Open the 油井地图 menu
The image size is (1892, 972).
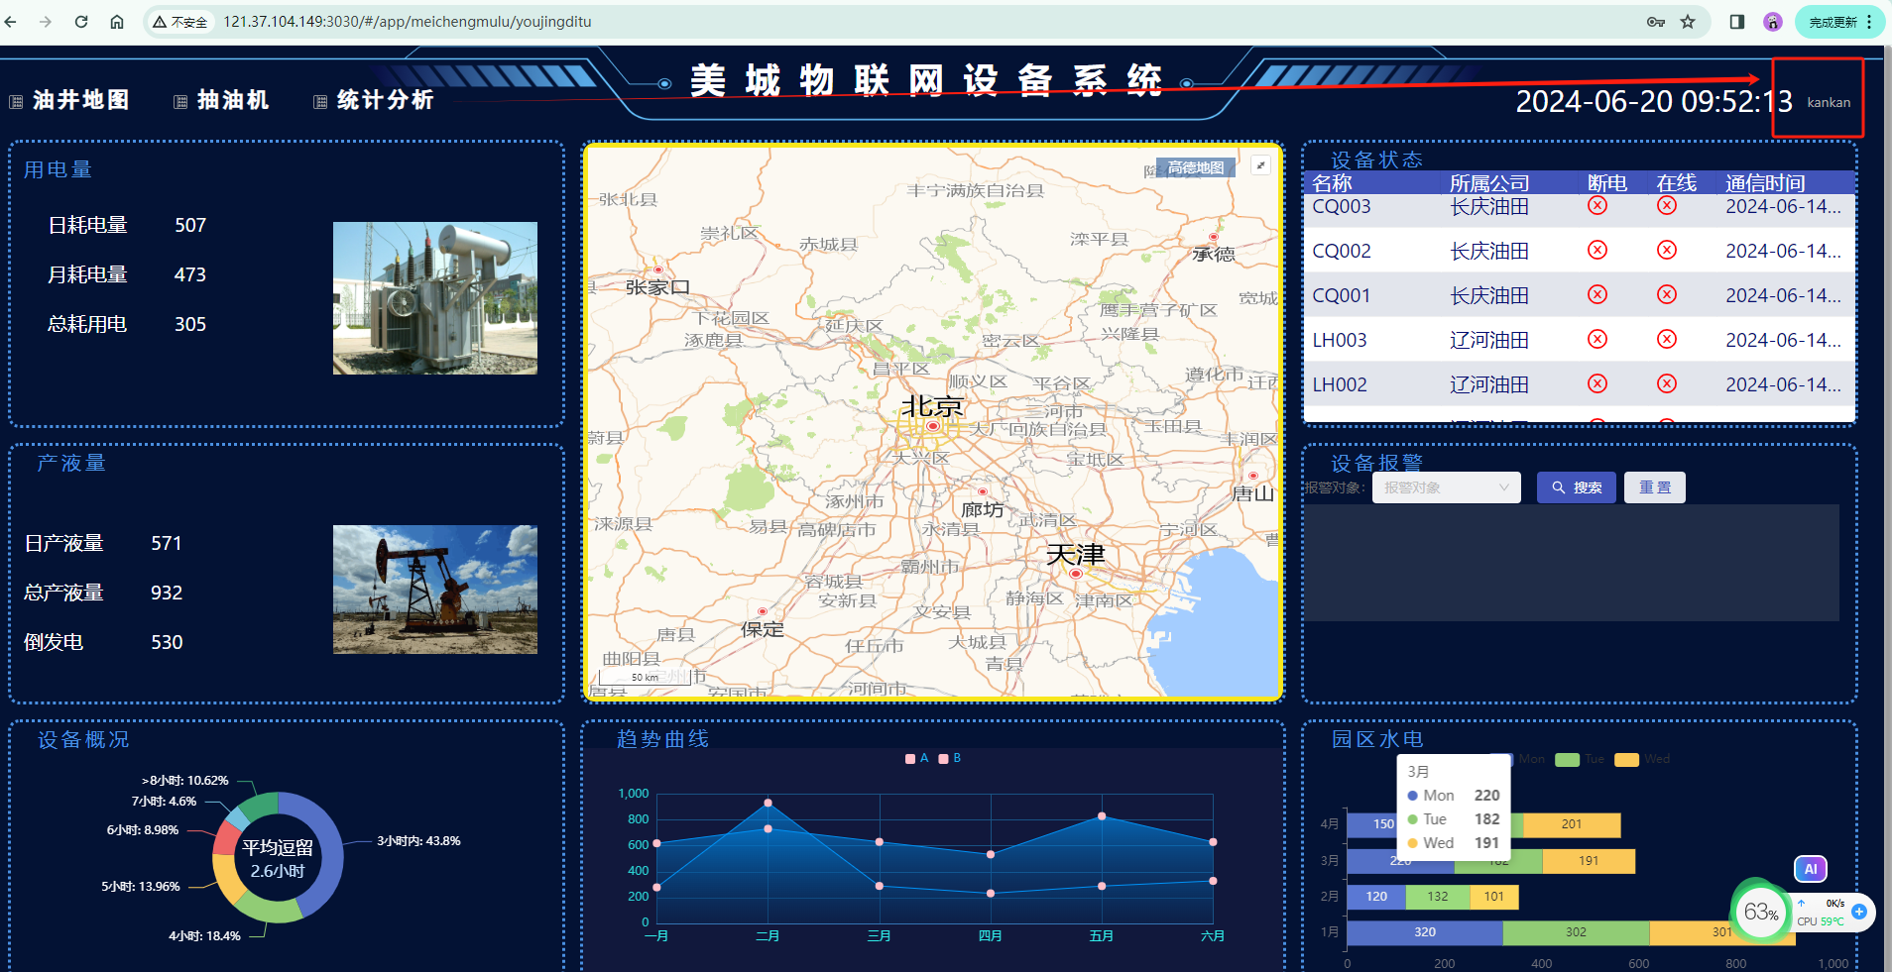click(70, 100)
